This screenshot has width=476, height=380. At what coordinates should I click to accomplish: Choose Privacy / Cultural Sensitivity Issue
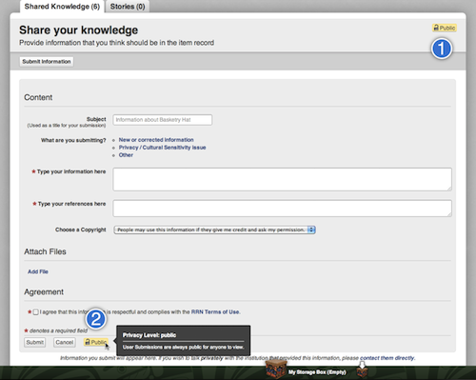[162, 148]
